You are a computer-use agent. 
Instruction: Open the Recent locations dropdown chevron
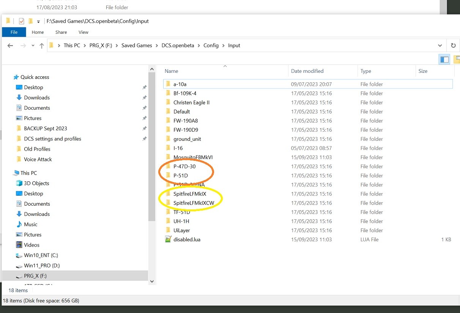point(33,46)
